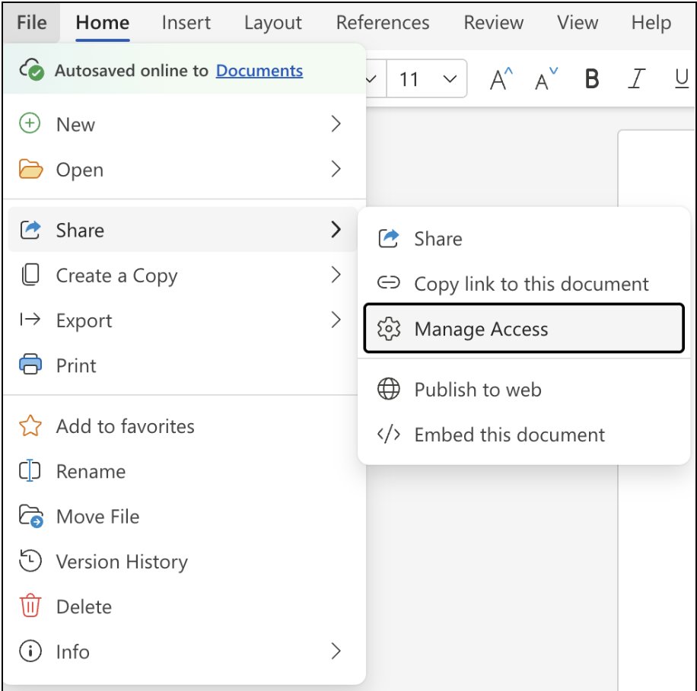The width and height of the screenshot is (697, 691).
Task: Expand the Create a Copy submenu chevron
Action: coord(336,275)
